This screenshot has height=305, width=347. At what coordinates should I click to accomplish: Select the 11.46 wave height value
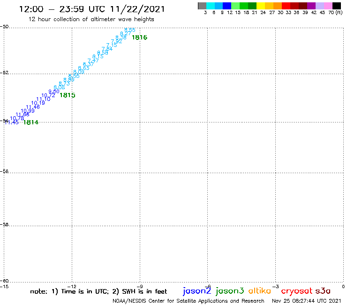(x=33, y=107)
